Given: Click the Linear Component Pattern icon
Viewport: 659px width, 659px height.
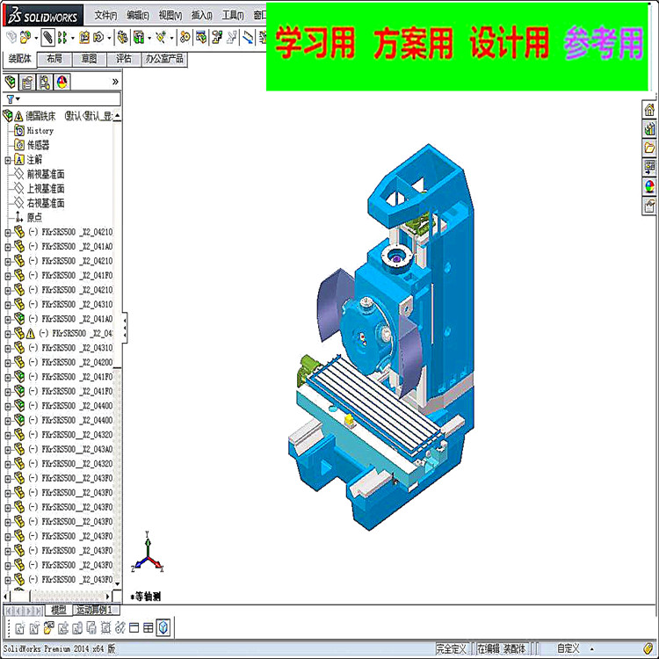Looking at the screenshot, I should [x=62, y=38].
